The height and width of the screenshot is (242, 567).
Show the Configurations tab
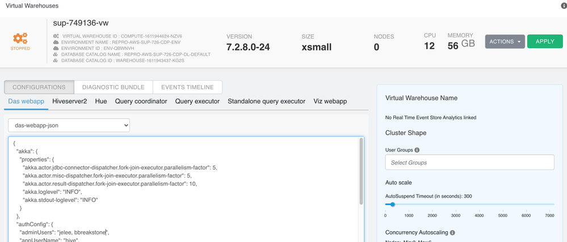pyautogui.click(x=39, y=87)
